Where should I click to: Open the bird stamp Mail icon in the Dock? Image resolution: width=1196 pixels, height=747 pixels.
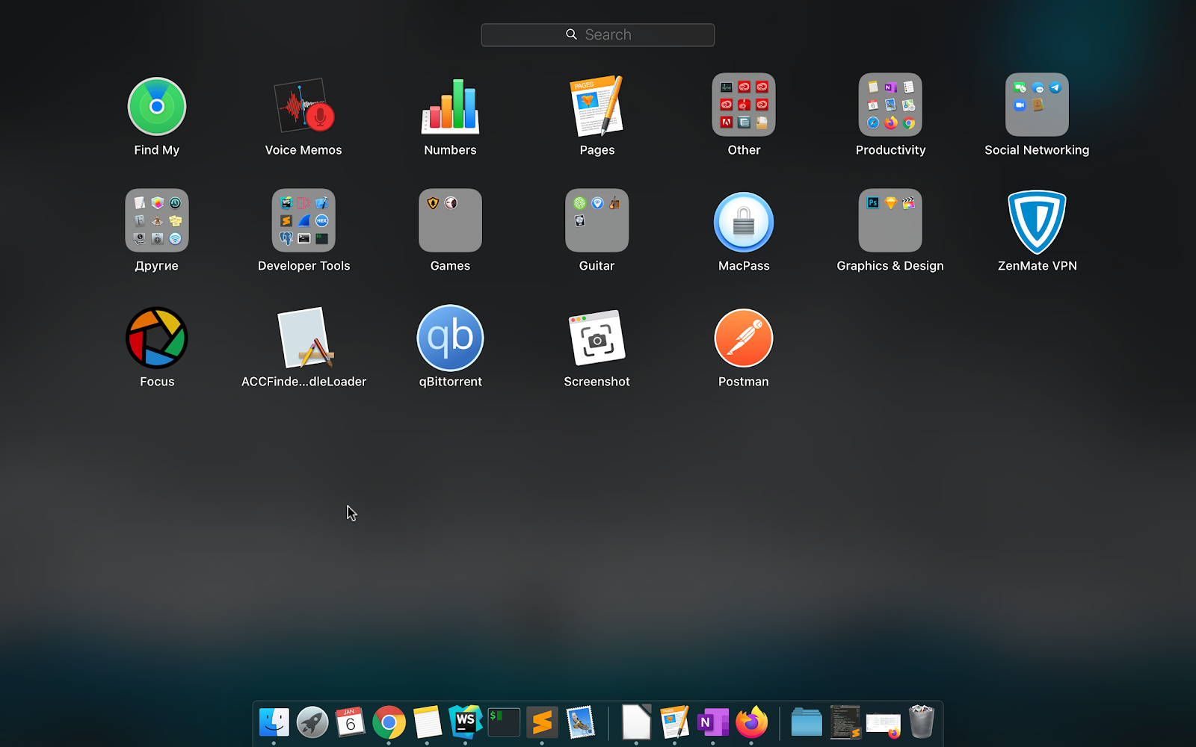click(x=581, y=723)
